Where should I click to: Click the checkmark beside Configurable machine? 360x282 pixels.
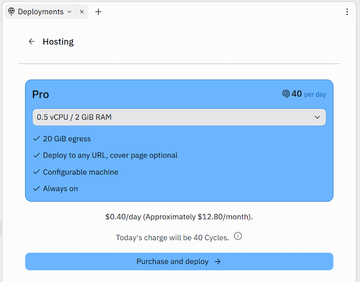click(36, 172)
